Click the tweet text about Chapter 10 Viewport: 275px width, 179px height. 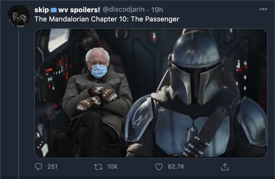[107, 19]
